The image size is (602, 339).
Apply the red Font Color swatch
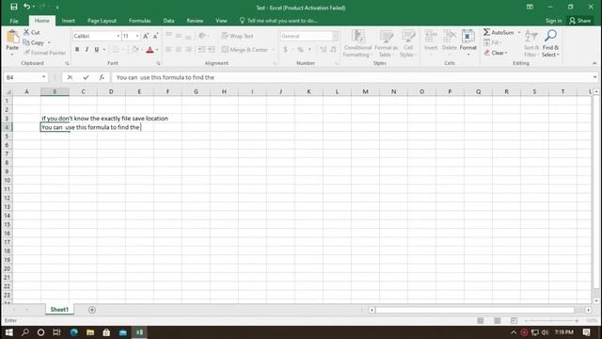click(x=150, y=50)
